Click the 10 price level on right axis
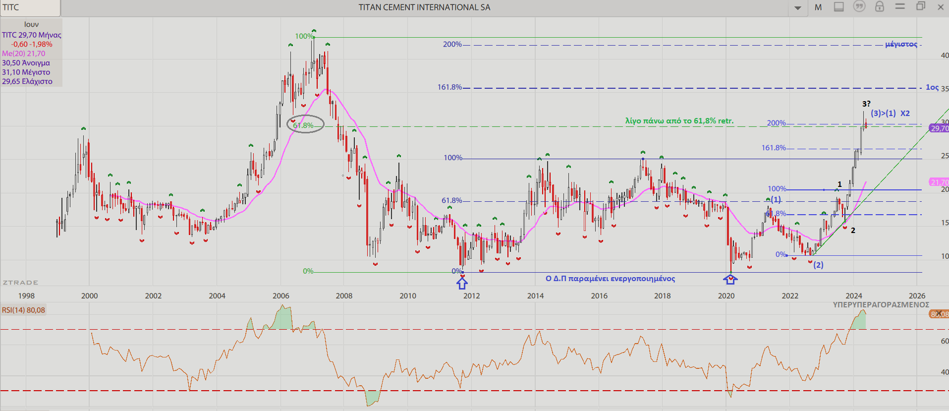This screenshot has width=949, height=411. pyautogui.click(x=945, y=256)
